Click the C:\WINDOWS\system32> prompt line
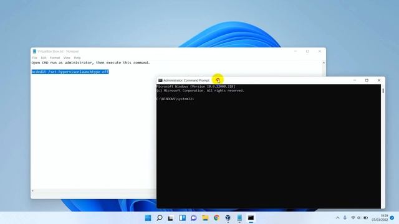This screenshot has height=224, width=399. coord(175,99)
